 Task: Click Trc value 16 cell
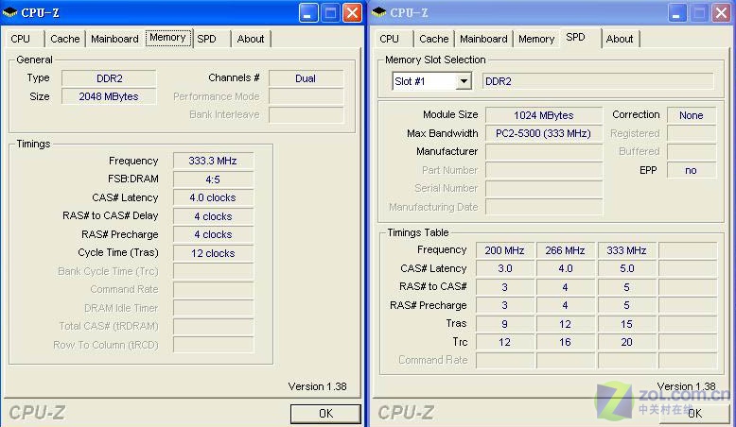pos(565,342)
